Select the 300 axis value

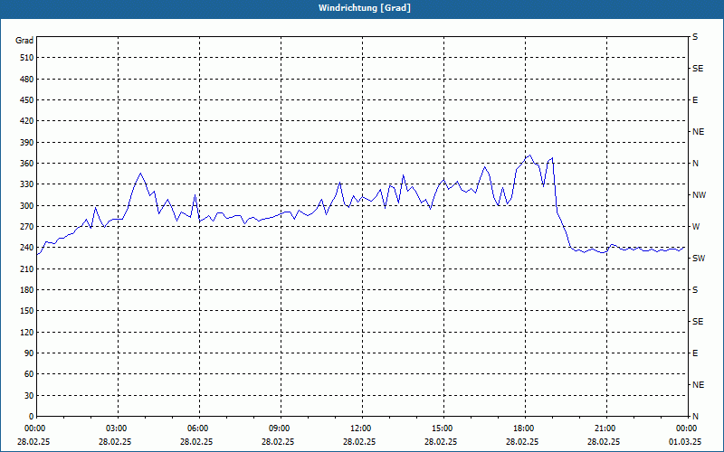coord(26,206)
